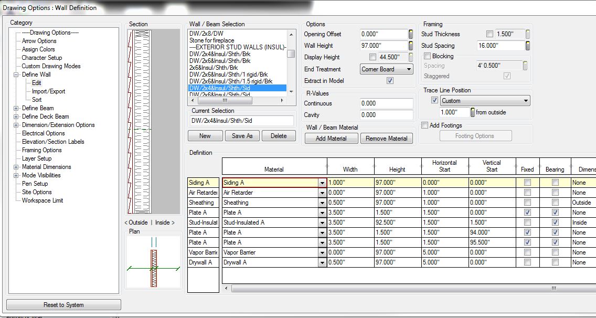The width and height of the screenshot is (596, 318).
Task: Enable the Blocking option under Framing
Action: pos(426,56)
